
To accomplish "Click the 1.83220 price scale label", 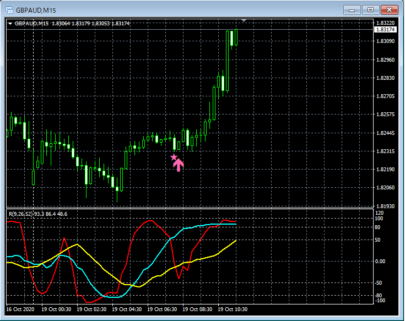I will 386,23.
